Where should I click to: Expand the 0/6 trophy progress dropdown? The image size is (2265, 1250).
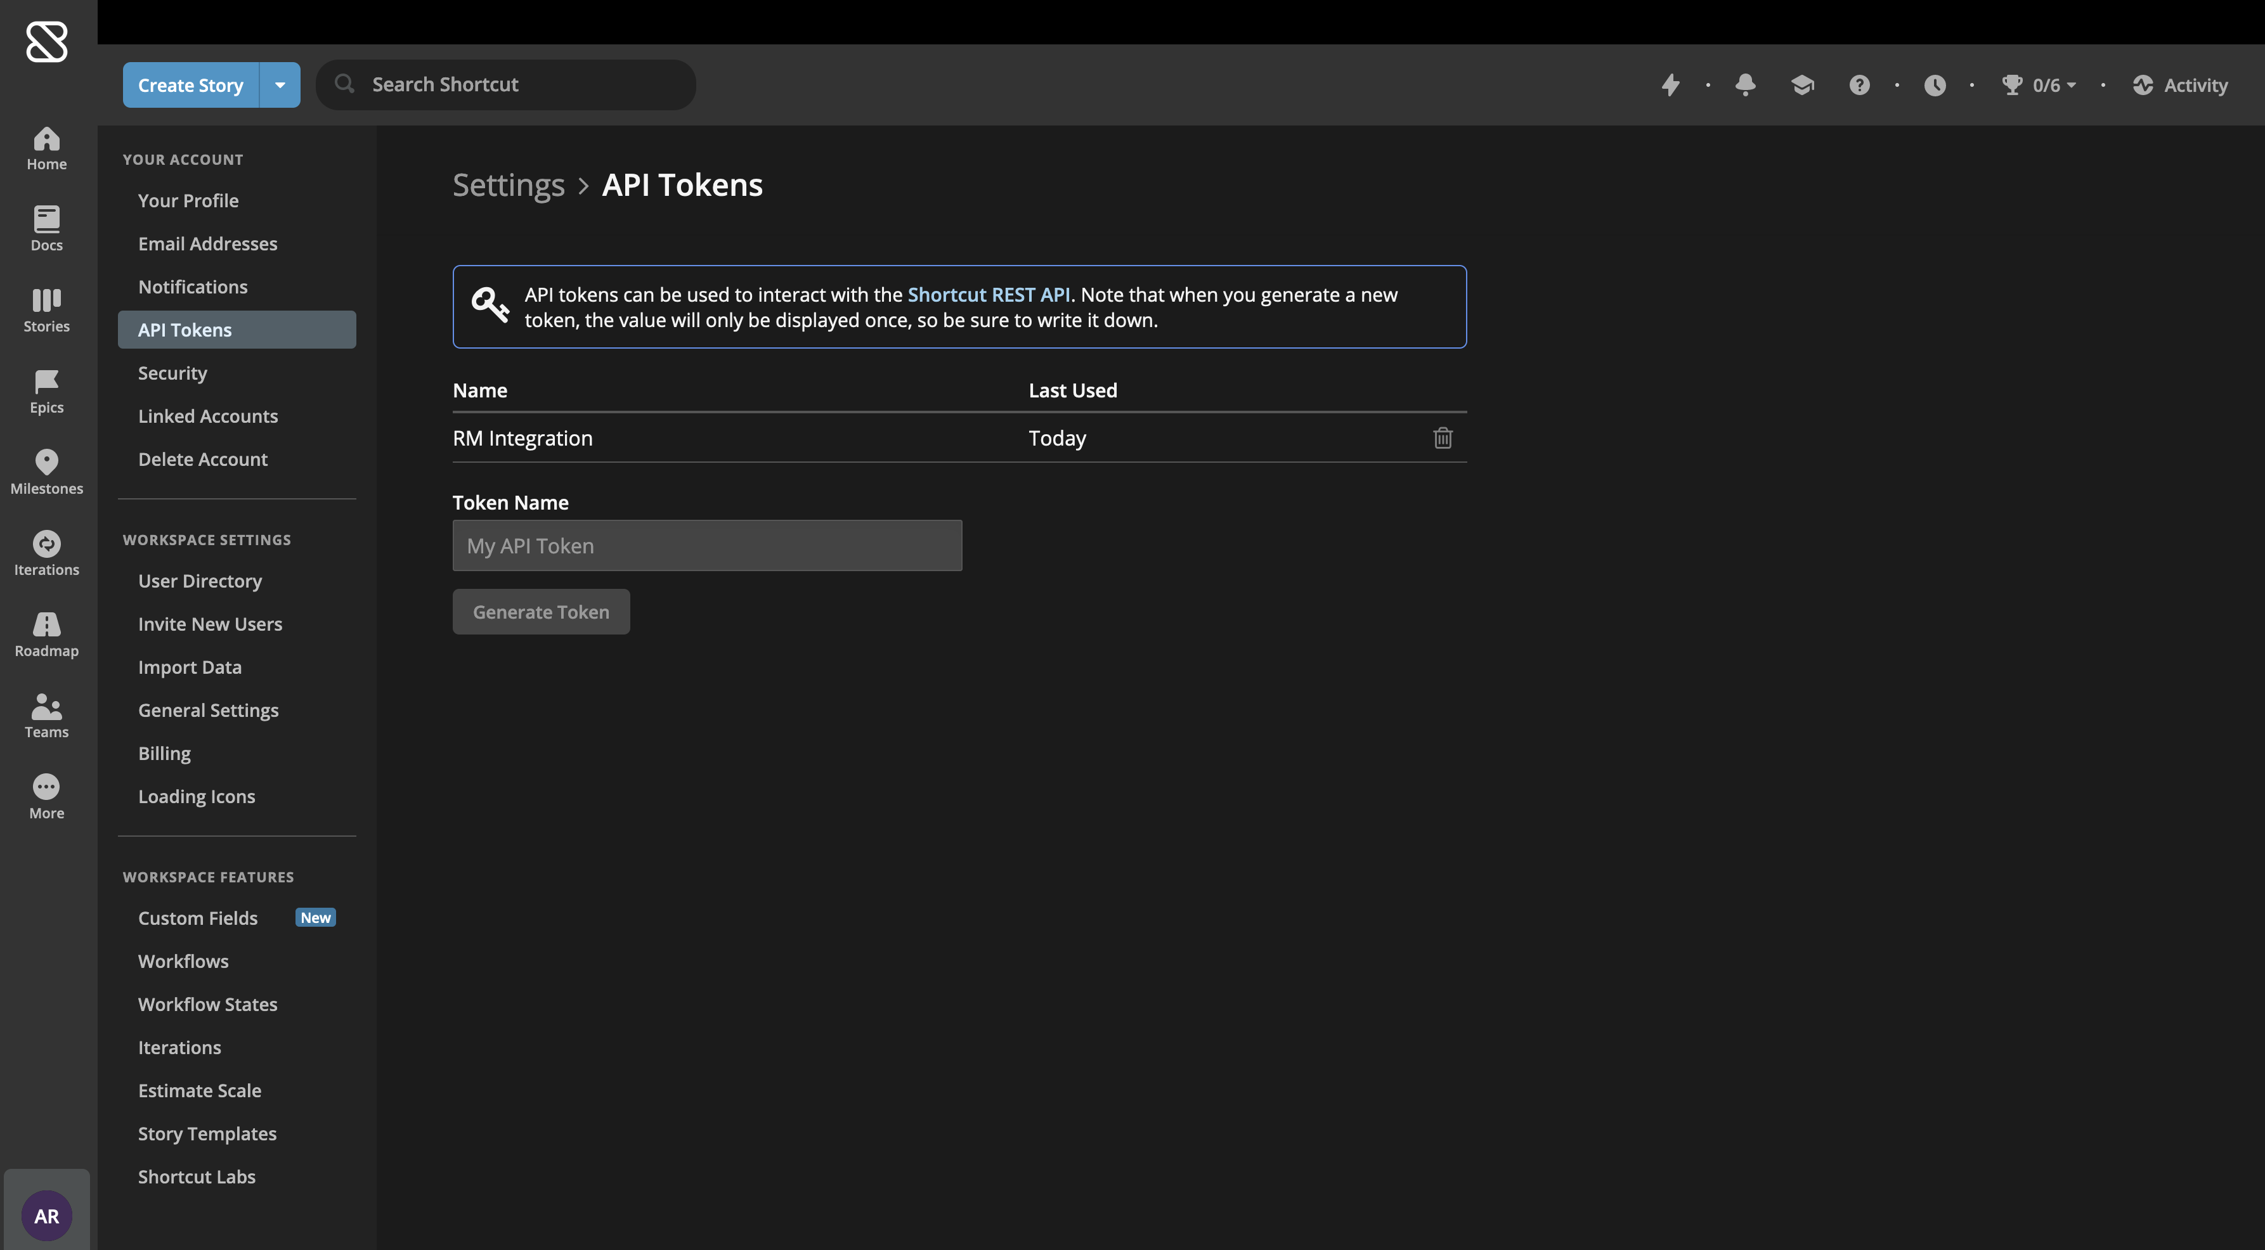[2040, 86]
